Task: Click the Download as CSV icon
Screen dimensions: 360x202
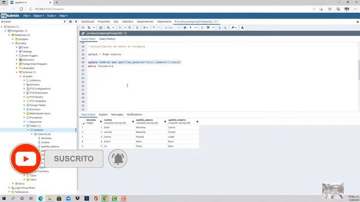Action: 242,27
